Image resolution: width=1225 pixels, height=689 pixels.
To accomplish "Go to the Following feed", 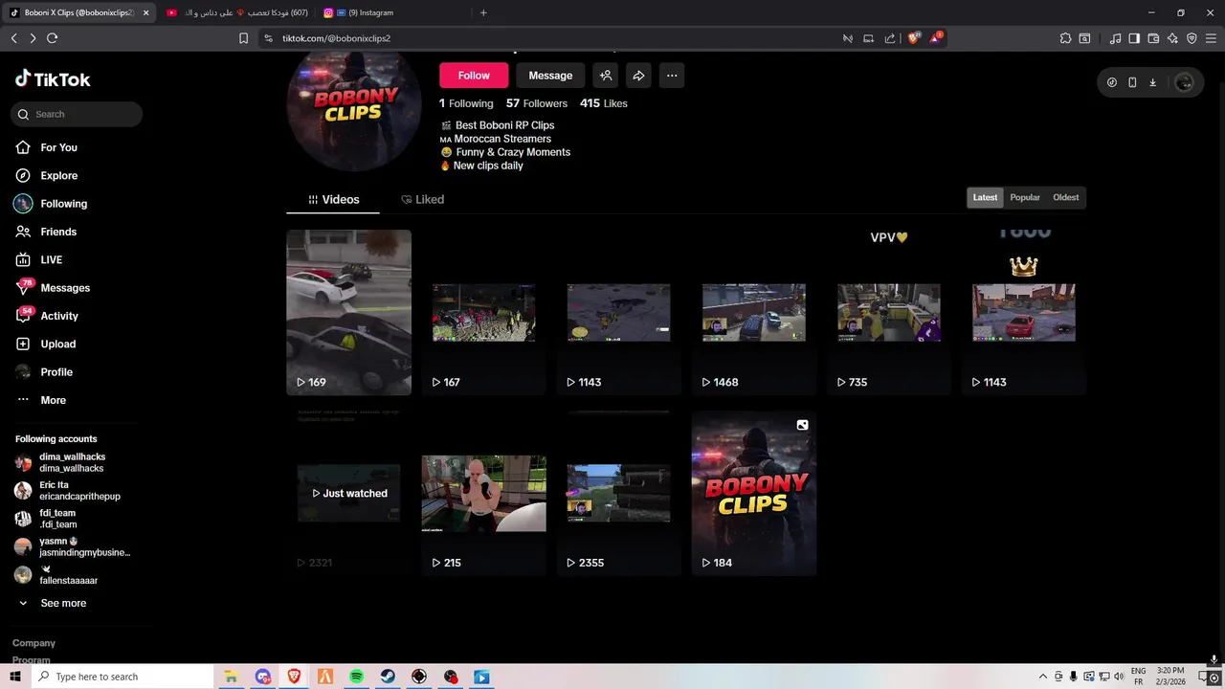I will tap(63, 204).
